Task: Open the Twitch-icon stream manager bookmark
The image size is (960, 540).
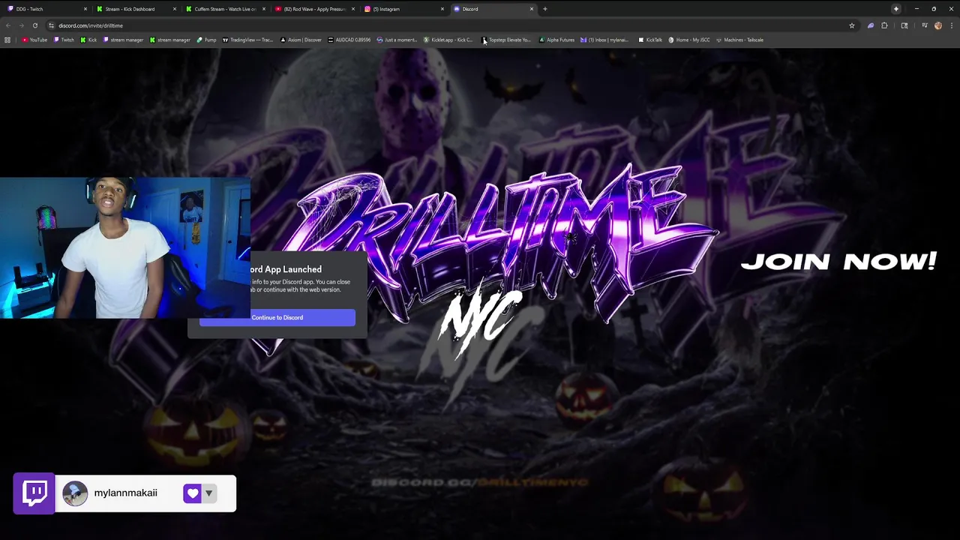Action: (123, 40)
